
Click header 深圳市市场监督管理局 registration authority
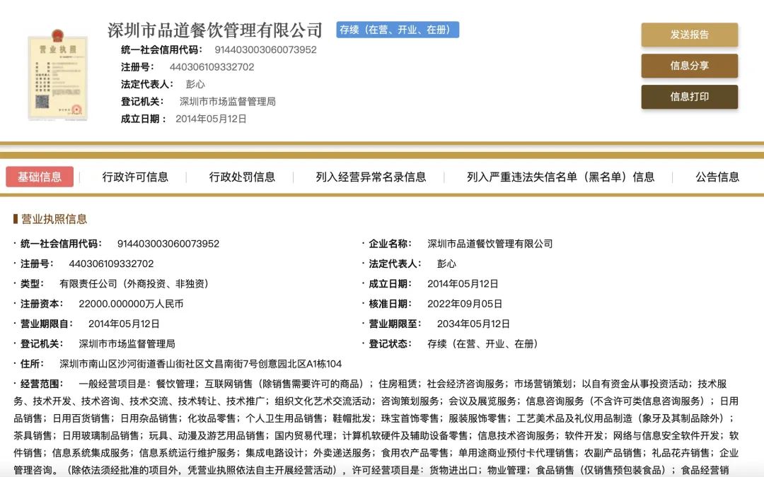click(x=228, y=101)
